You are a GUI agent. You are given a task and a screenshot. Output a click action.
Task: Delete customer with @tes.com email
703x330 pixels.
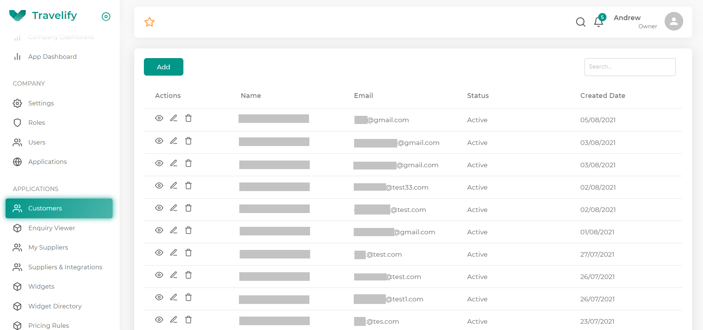(189, 320)
